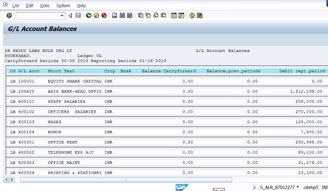This screenshot has width=328, height=191.
Task: Open the S_ALR_87012277 status dropdown
Action: [298, 187]
